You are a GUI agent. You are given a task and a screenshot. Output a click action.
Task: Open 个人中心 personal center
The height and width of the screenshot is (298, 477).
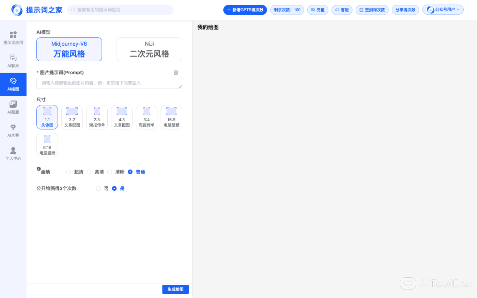coord(13,153)
